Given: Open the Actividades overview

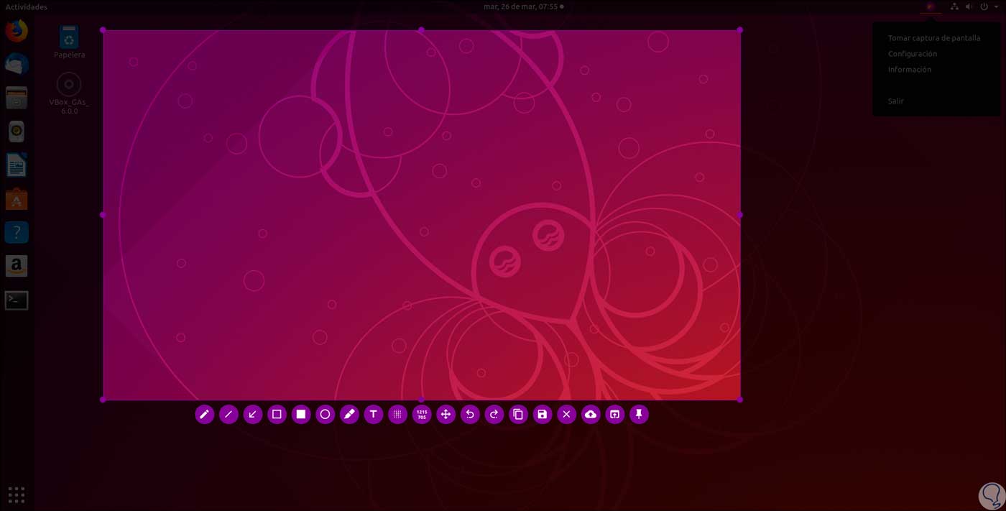Looking at the screenshot, I should [27, 6].
